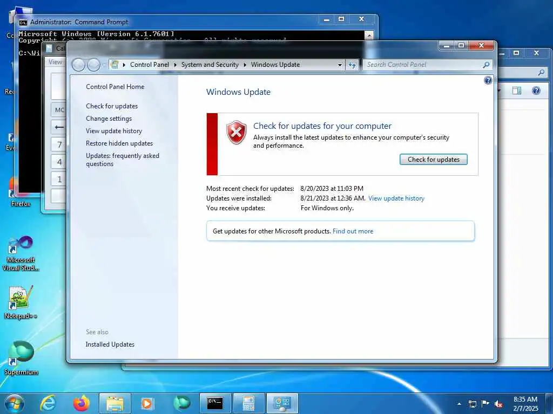
Task: Open the Firefox desktop shortcut
Action: pos(21,192)
